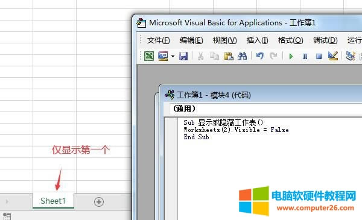Toggle Design Mode icon
This screenshot has width=362, height=220.
click(333, 56)
